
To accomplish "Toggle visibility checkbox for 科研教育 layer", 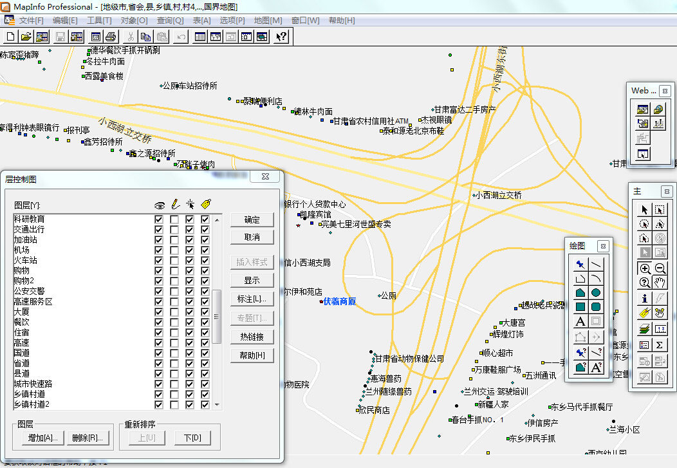I will 159,220.
